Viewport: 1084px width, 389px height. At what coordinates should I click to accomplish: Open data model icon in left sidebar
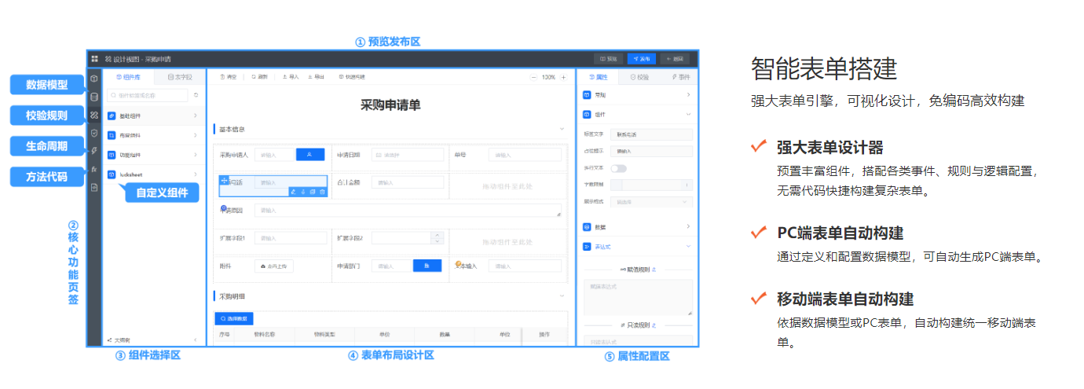click(x=94, y=97)
